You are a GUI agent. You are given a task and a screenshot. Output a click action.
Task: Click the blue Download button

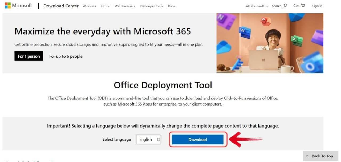[x=198, y=139]
